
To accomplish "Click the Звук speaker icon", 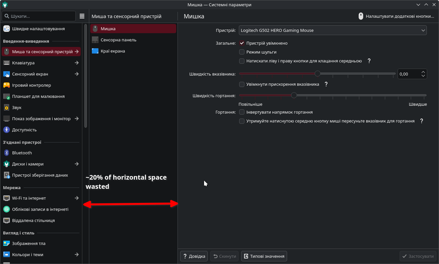I will [7, 107].
